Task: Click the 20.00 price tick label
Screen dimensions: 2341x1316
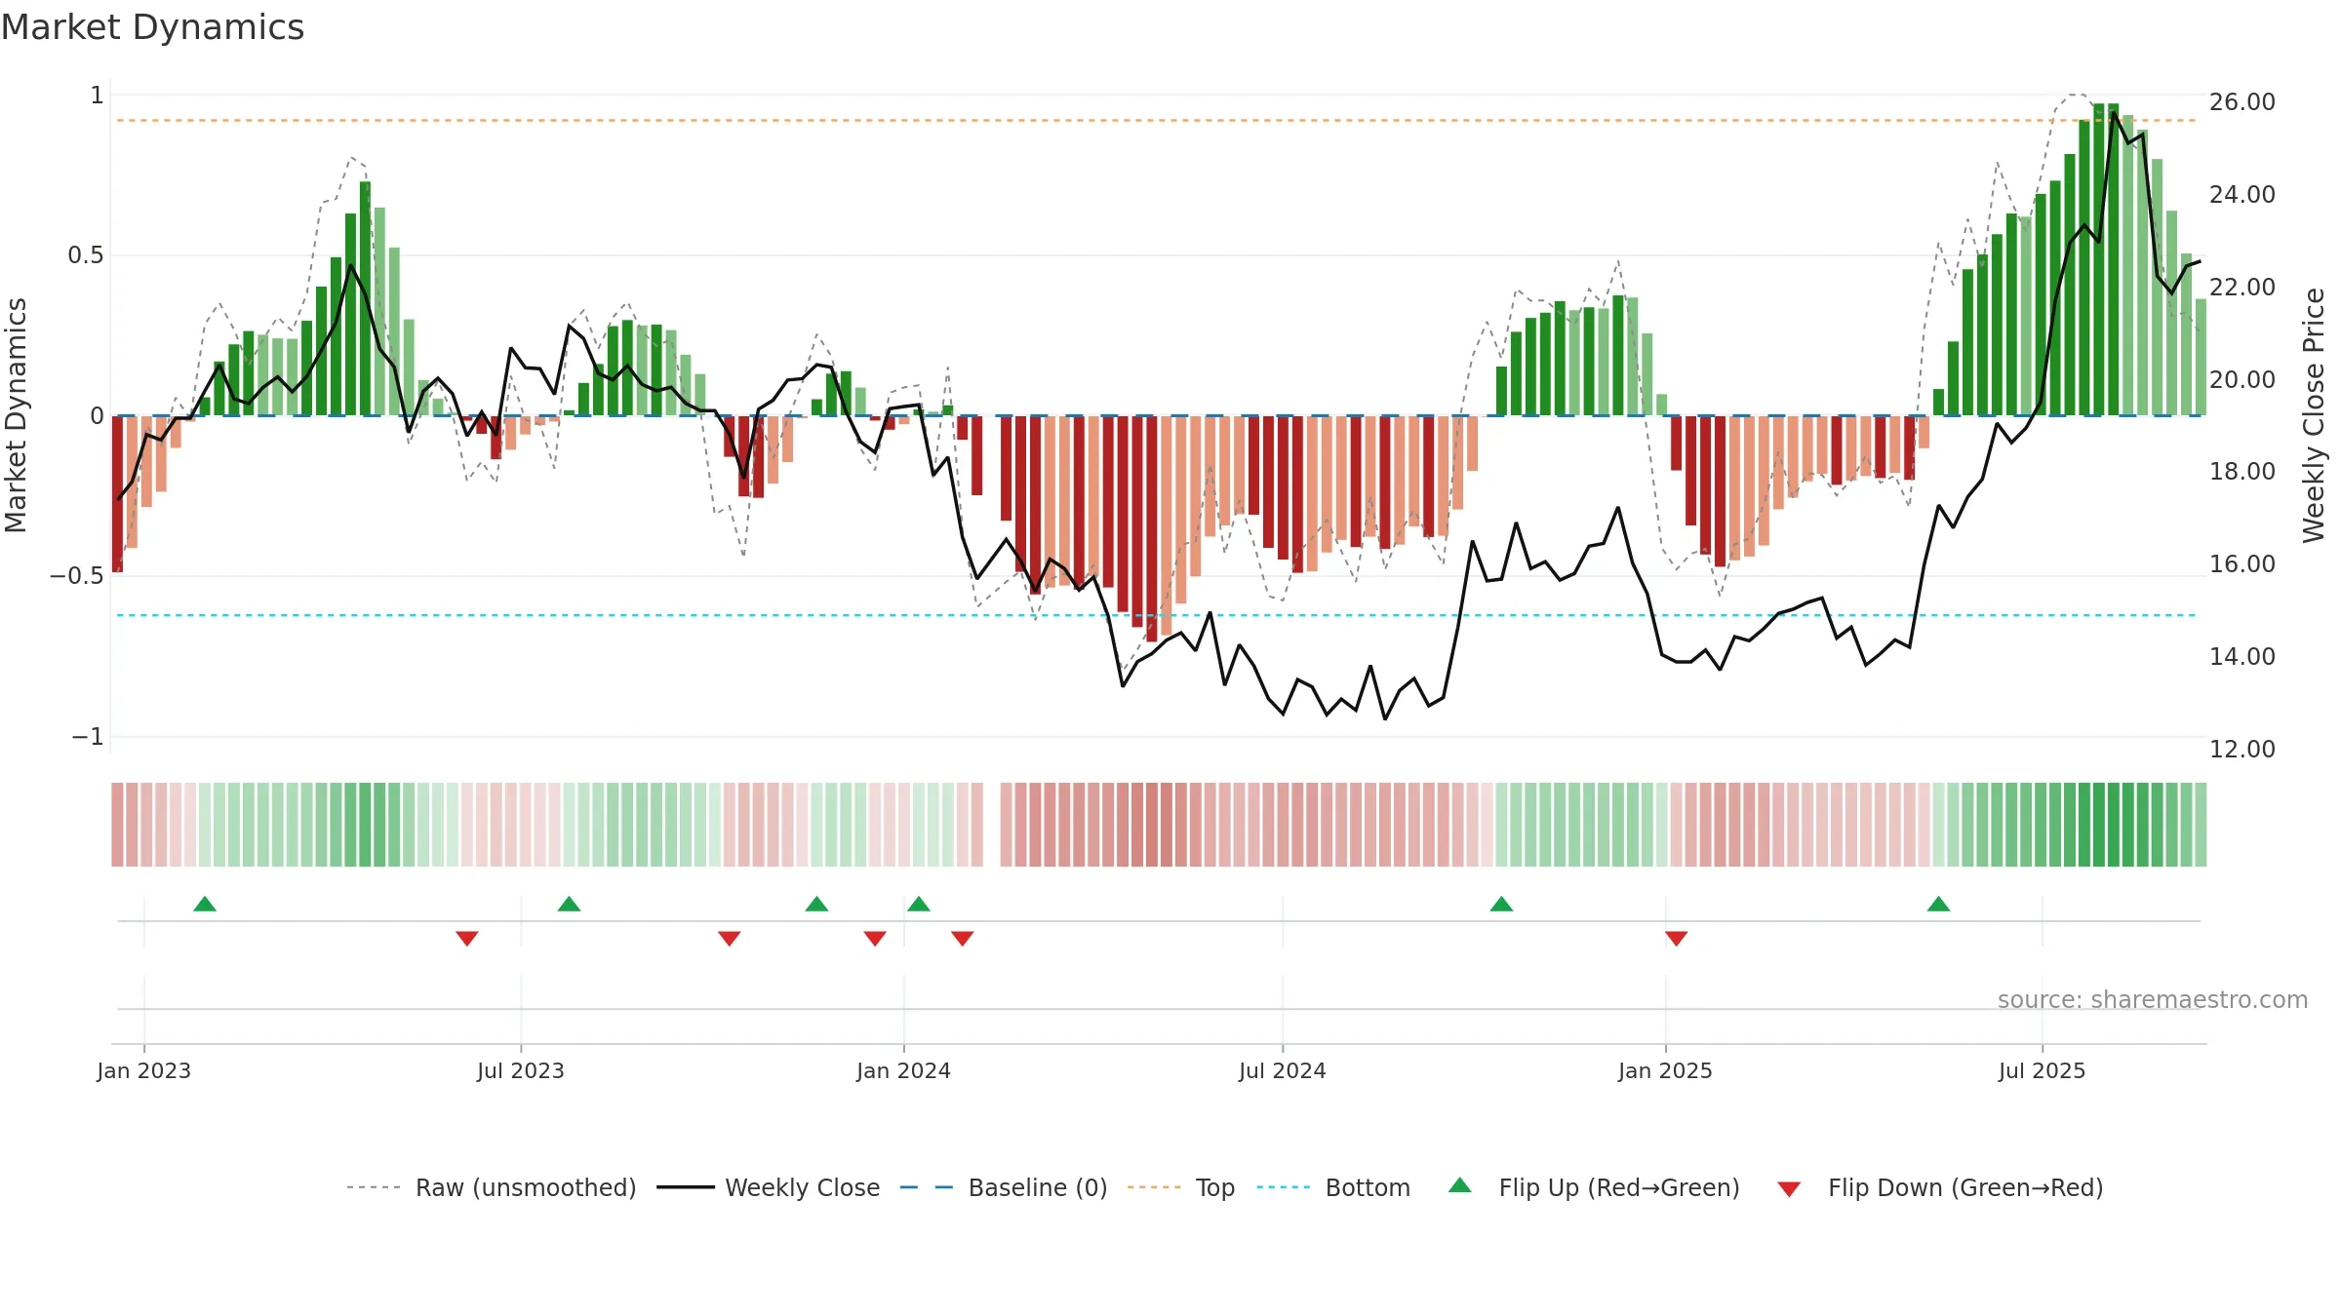Action: pos(2242,380)
